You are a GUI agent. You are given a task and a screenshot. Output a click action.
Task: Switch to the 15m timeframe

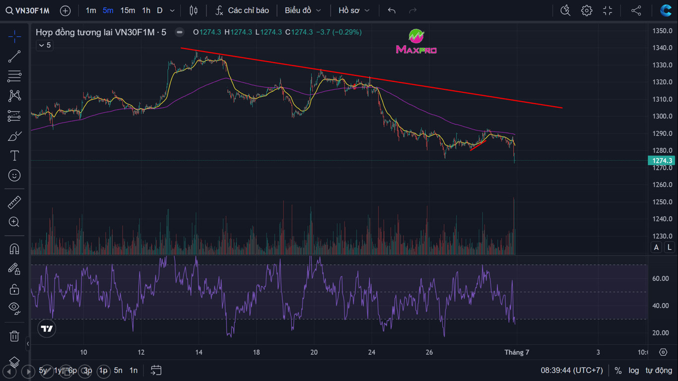tap(128, 10)
